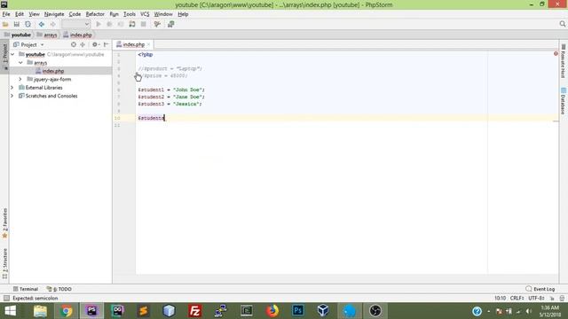Open the Event Log
The width and height of the screenshot is (568, 319).
coord(540,289)
